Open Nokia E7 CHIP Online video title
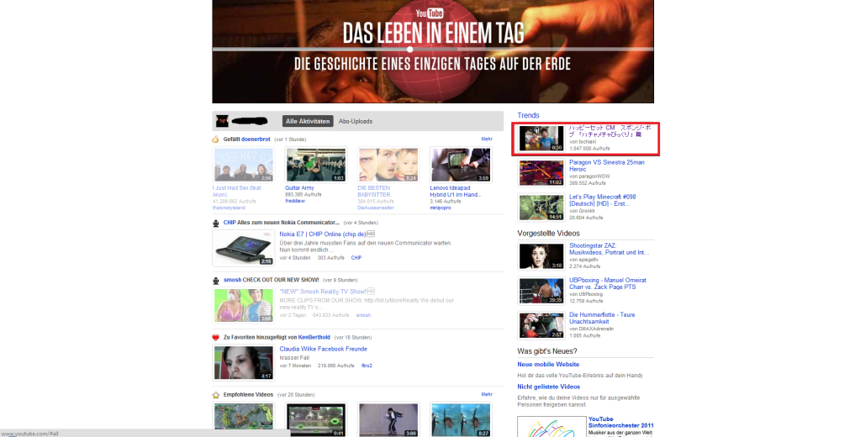Image resolution: width=860 pixels, height=437 pixels. pos(323,234)
